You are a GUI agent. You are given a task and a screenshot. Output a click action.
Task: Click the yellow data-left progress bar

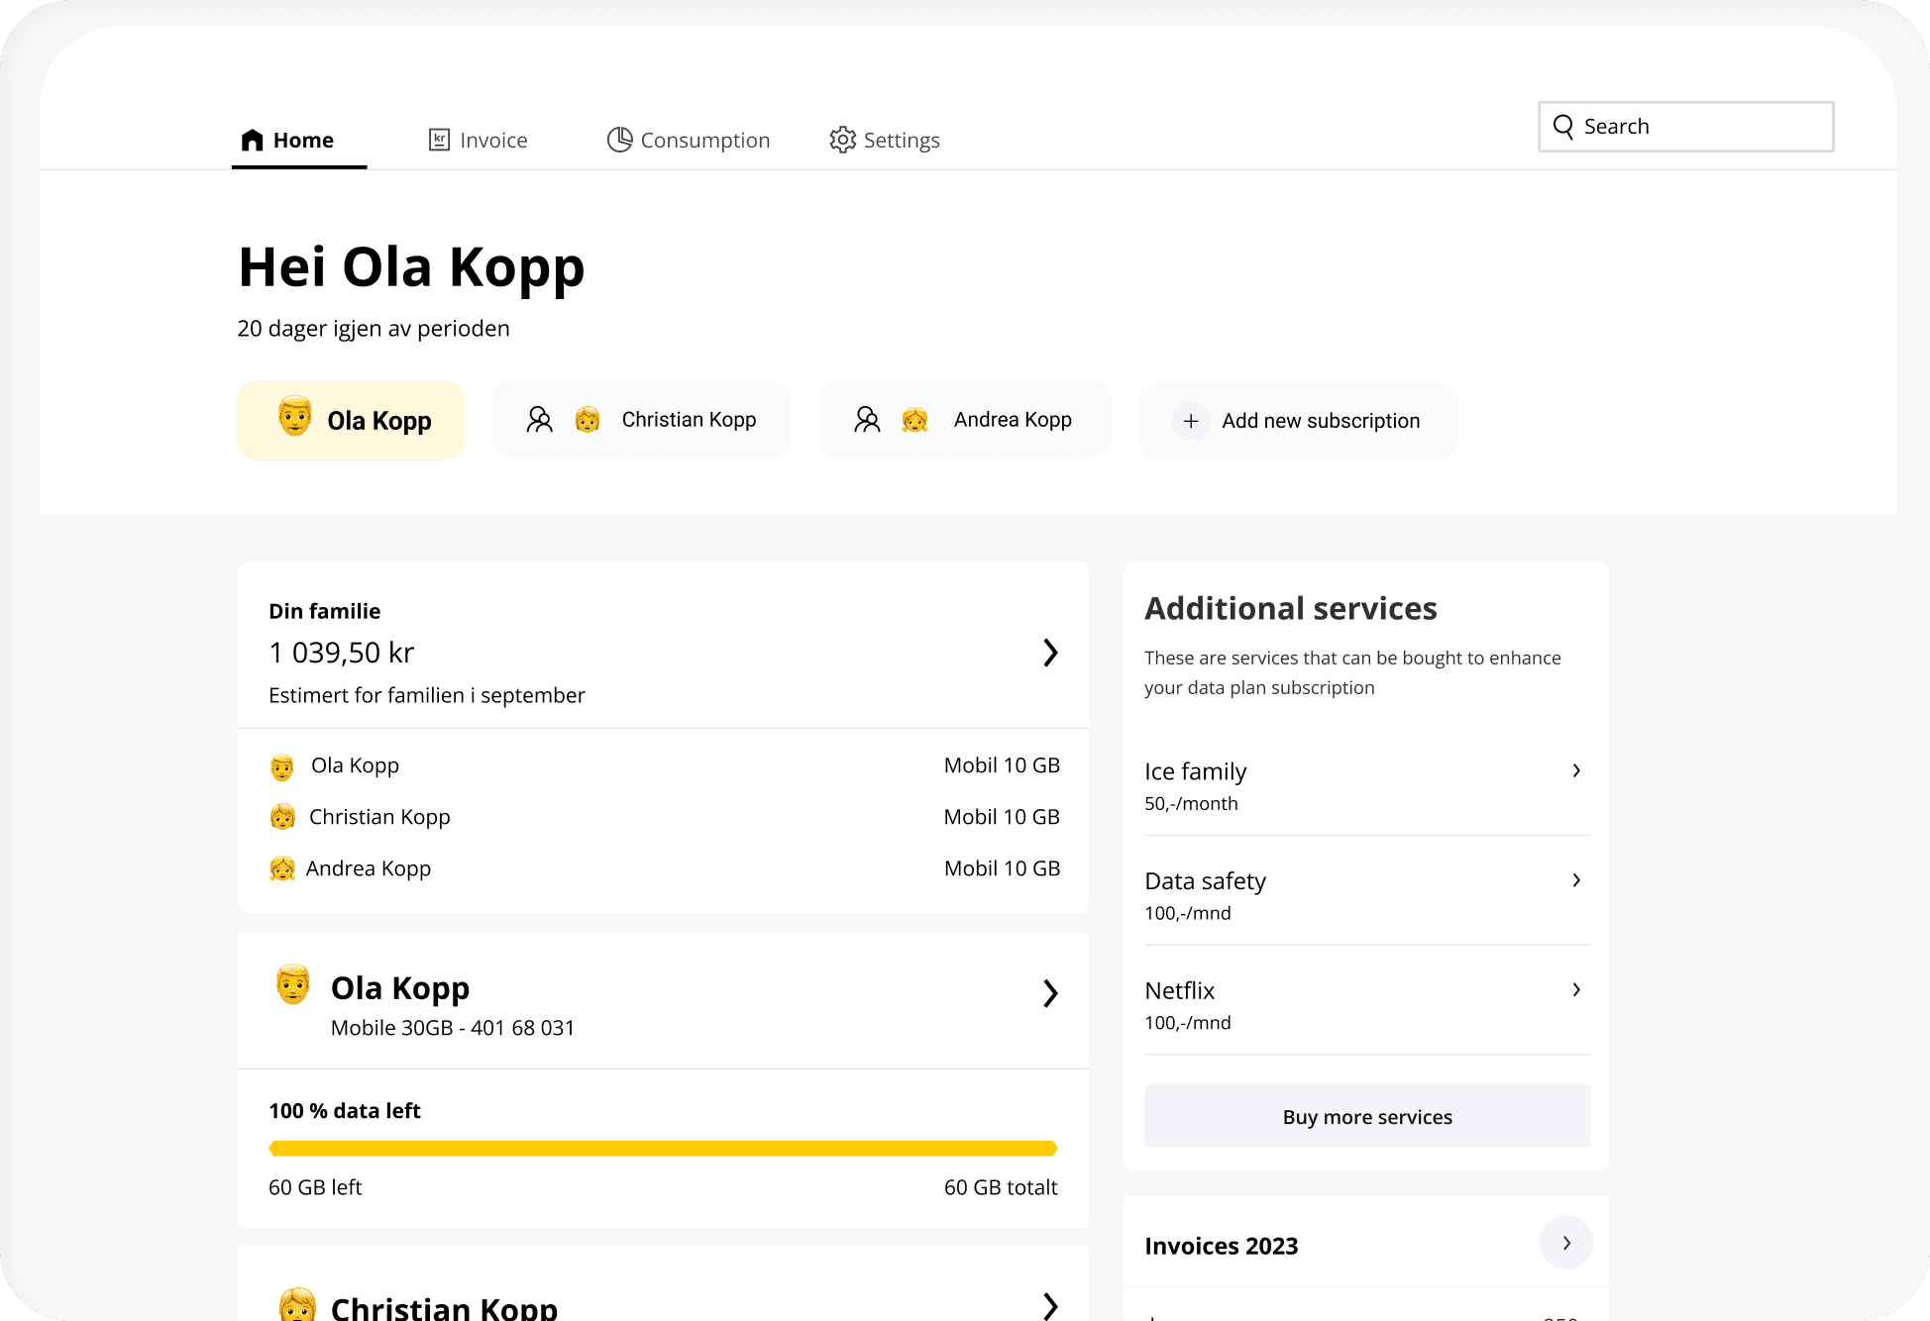point(663,1149)
